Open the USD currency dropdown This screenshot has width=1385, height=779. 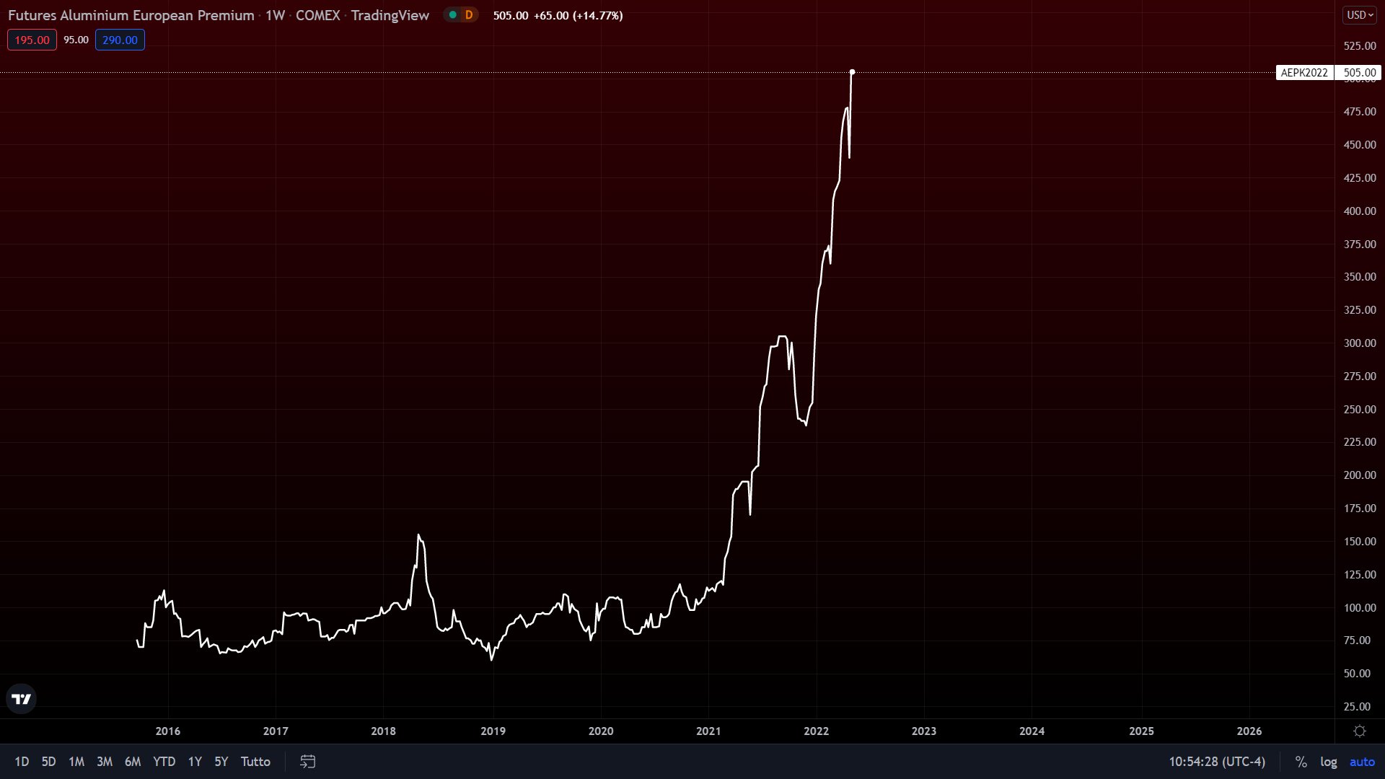point(1360,15)
